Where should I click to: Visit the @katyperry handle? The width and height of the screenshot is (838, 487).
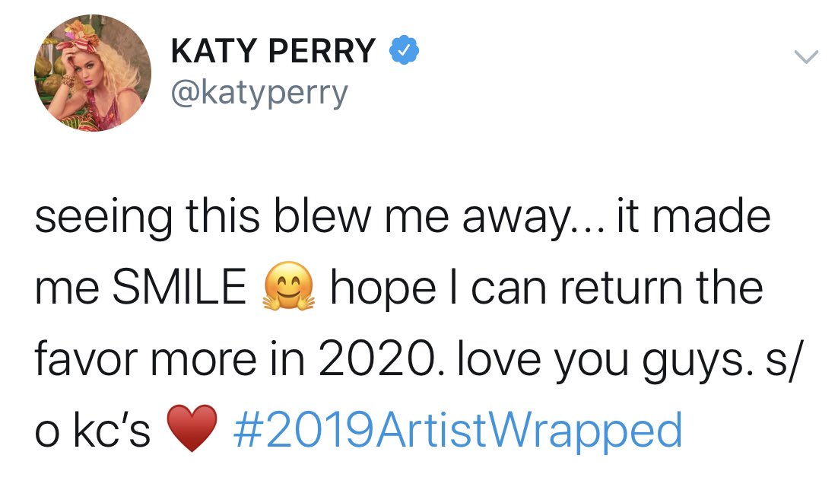point(259,94)
